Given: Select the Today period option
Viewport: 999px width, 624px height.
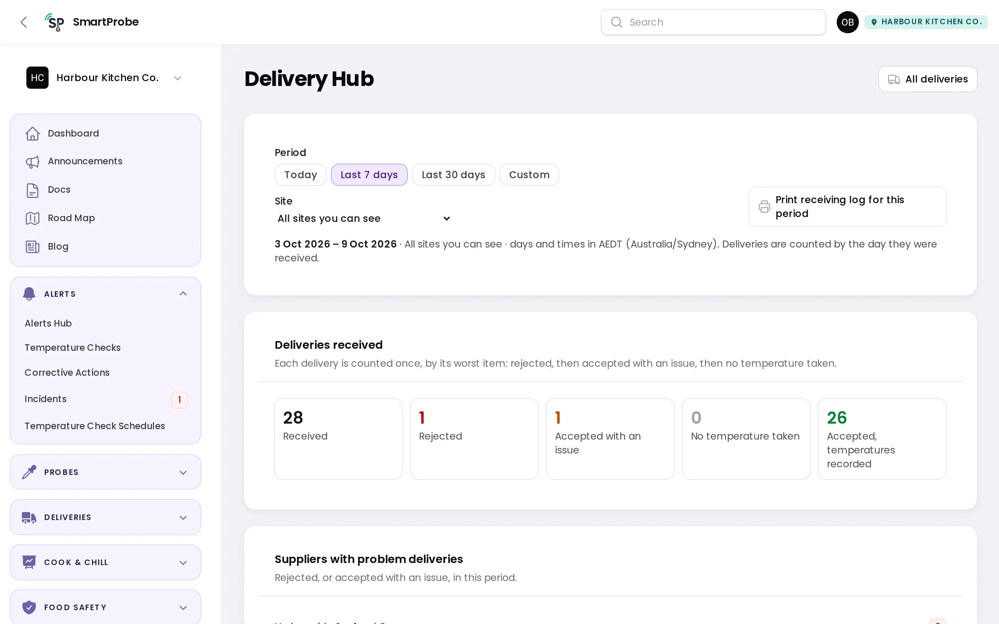Looking at the screenshot, I should pyautogui.click(x=300, y=175).
